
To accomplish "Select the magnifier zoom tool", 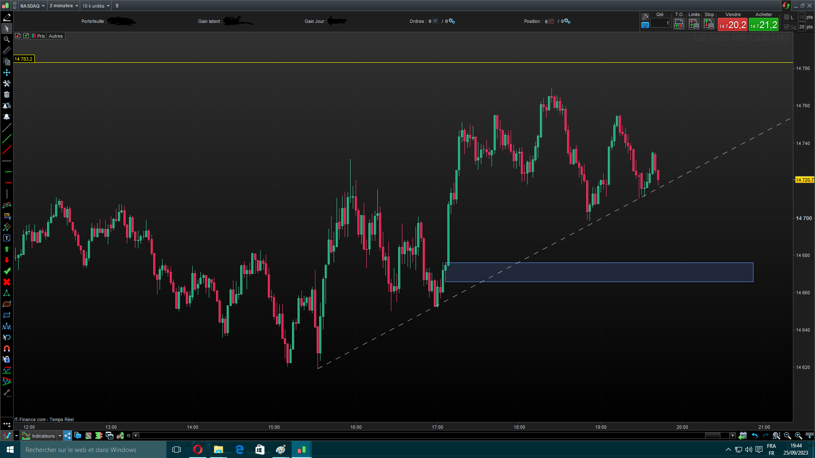I will pyautogui.click(x=7, y=39).
